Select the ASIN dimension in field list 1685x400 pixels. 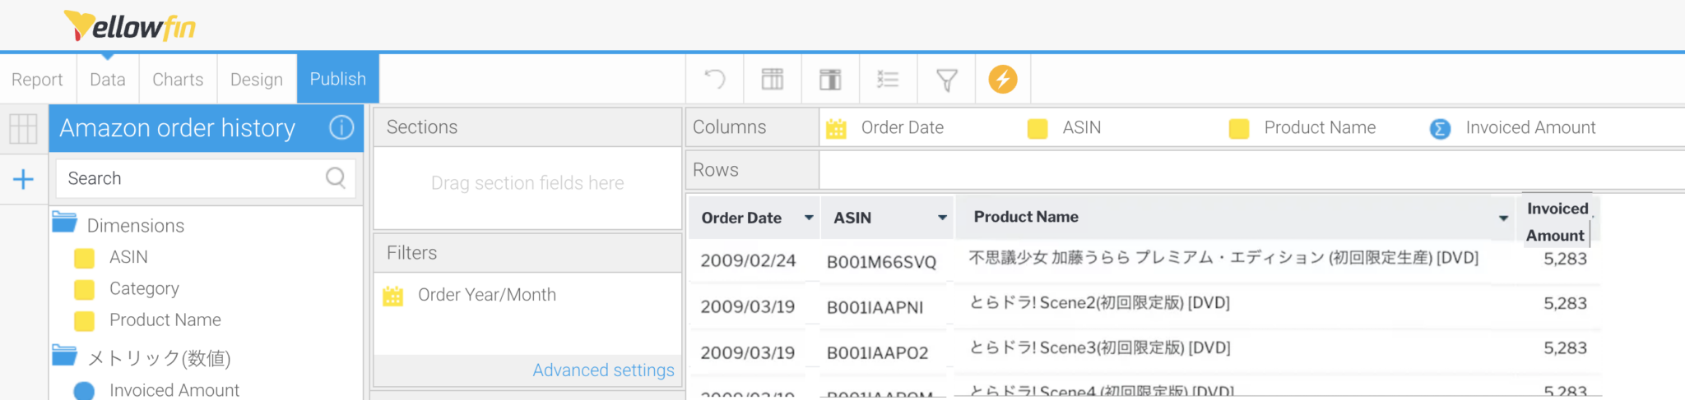pyautogui.click(x=128, y=257)
